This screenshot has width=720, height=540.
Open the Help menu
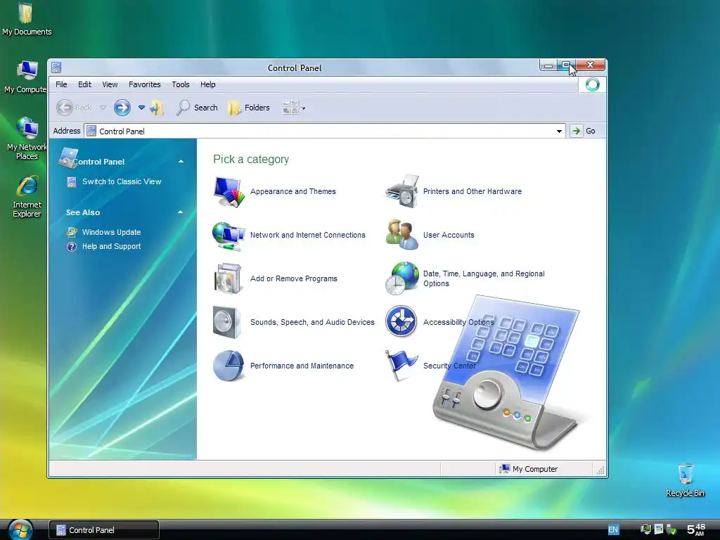[x=207, y=84]
